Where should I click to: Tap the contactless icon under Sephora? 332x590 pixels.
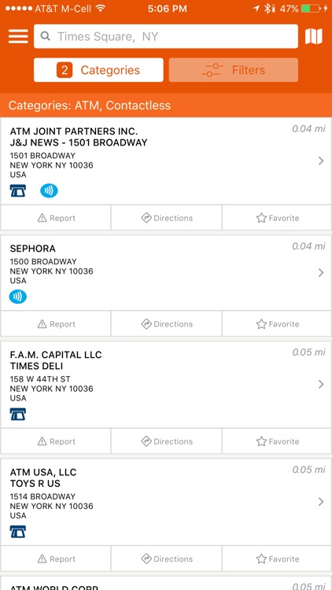tap(17, 297)
